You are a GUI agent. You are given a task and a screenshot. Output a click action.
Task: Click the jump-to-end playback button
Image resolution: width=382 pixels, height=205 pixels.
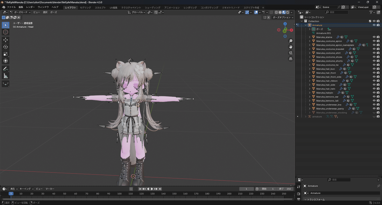(160, 188)
